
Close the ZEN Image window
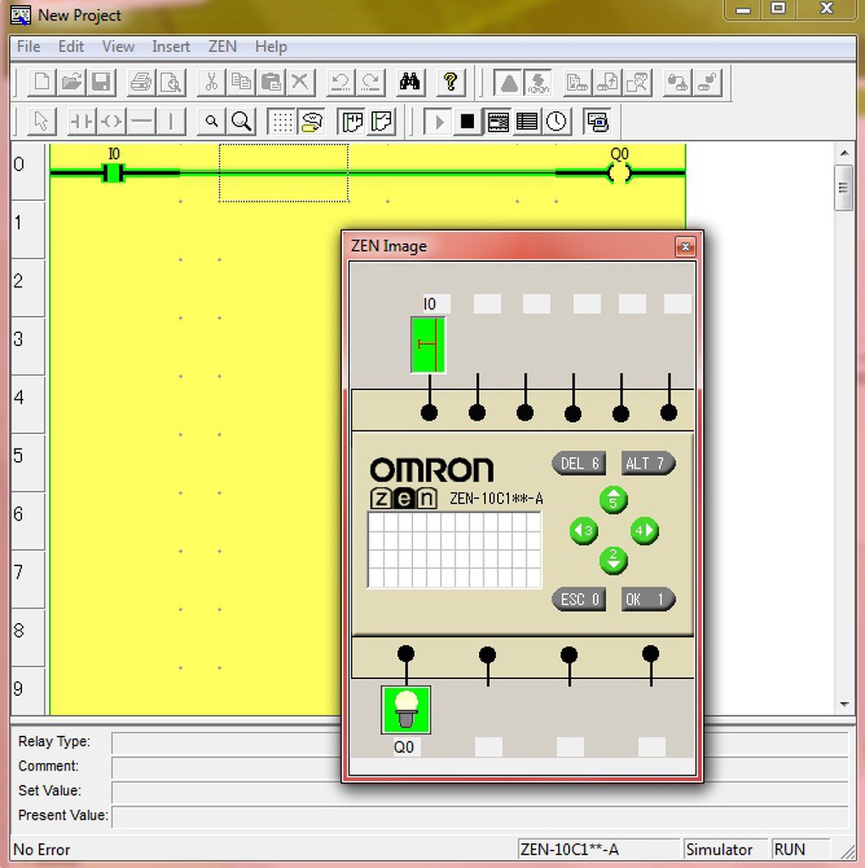point(685,247)
